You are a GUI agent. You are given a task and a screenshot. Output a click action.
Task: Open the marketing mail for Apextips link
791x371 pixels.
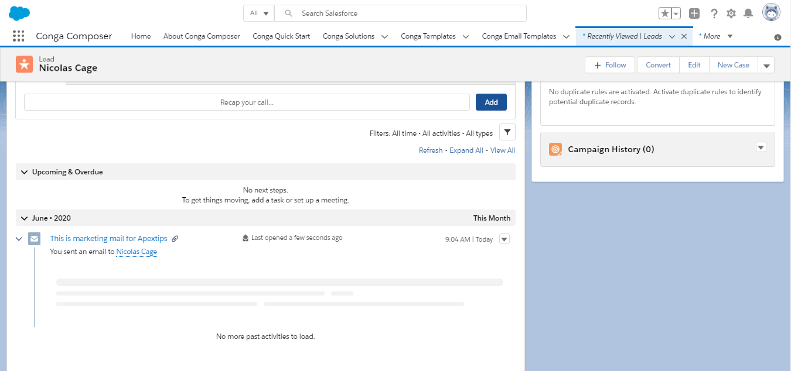[108, 239]
